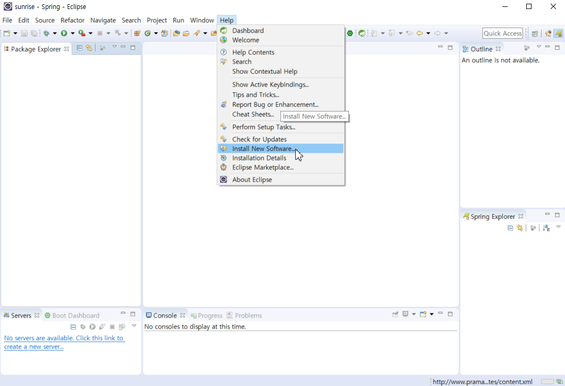The width and height of the screenshot is (565, 386).
Task: Open Package Explorer View Menu triangle
Action: tap(115, 47)
